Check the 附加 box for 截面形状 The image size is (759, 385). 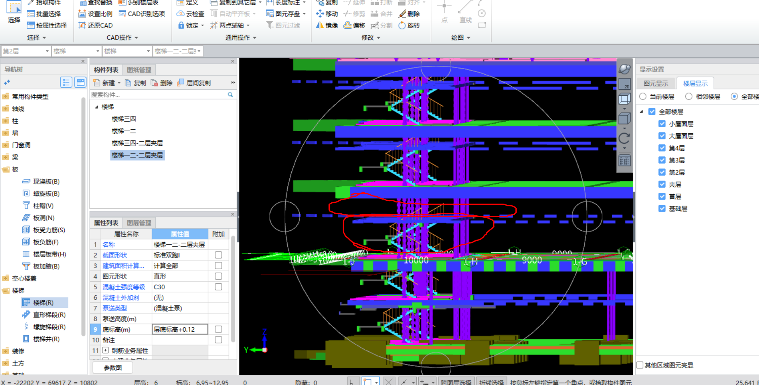pos(218,255)
